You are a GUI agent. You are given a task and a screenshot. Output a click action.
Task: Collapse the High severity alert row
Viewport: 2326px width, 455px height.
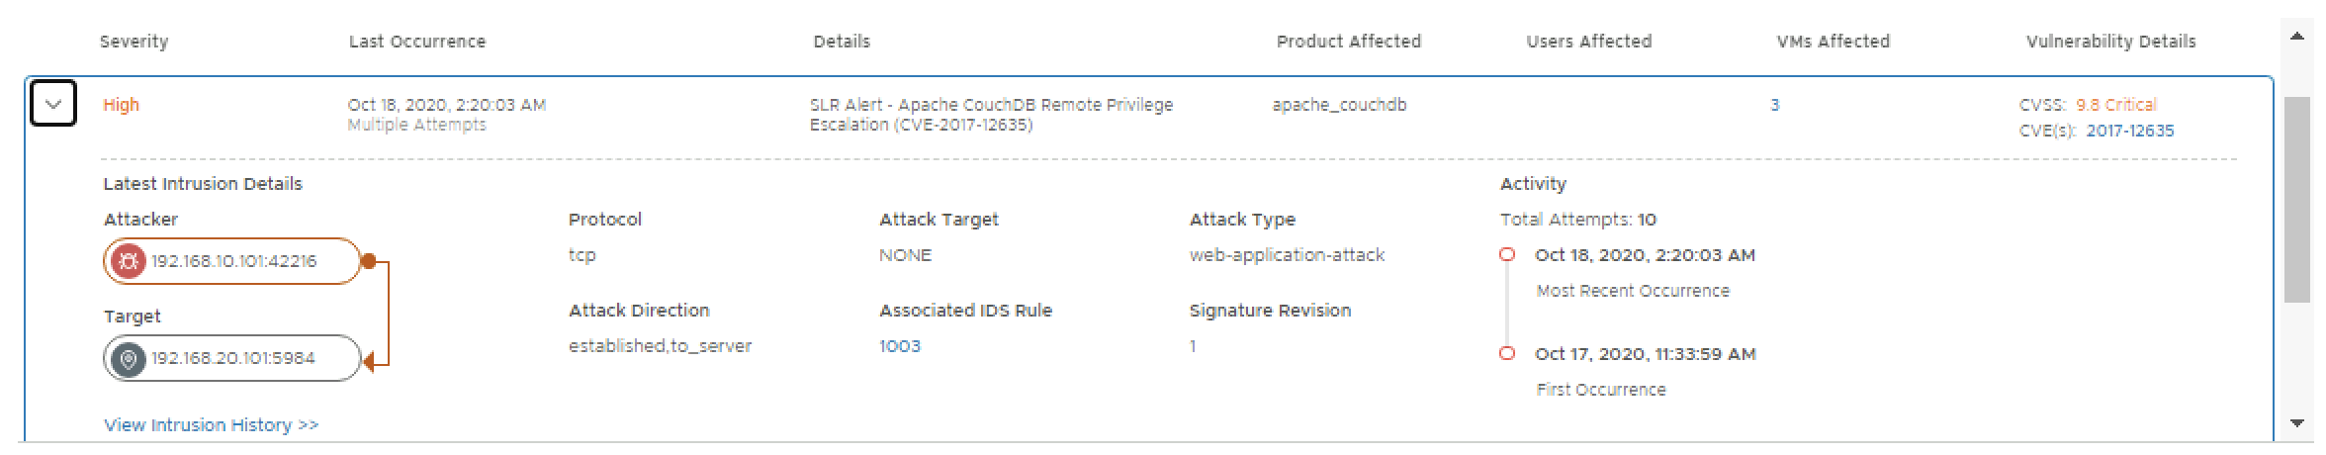53,104
